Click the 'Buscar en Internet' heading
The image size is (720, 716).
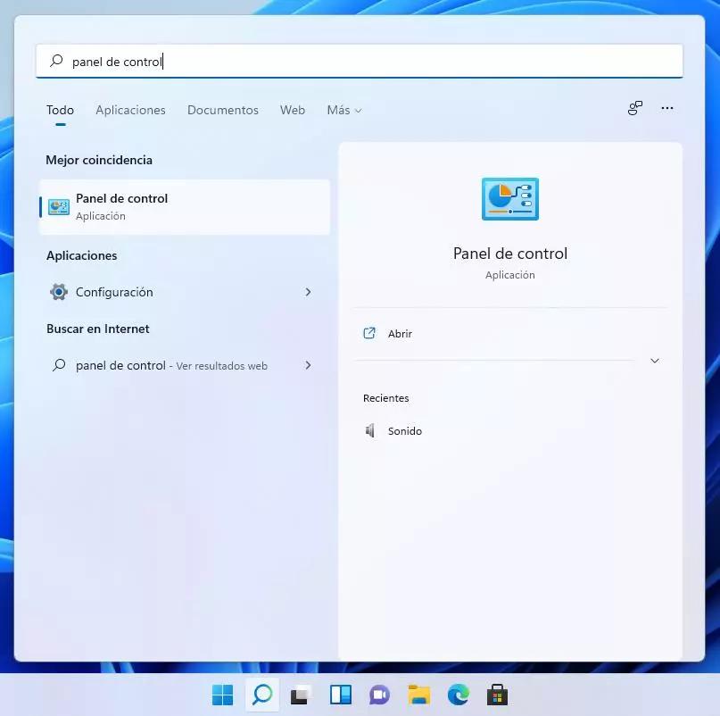[98, 329]
